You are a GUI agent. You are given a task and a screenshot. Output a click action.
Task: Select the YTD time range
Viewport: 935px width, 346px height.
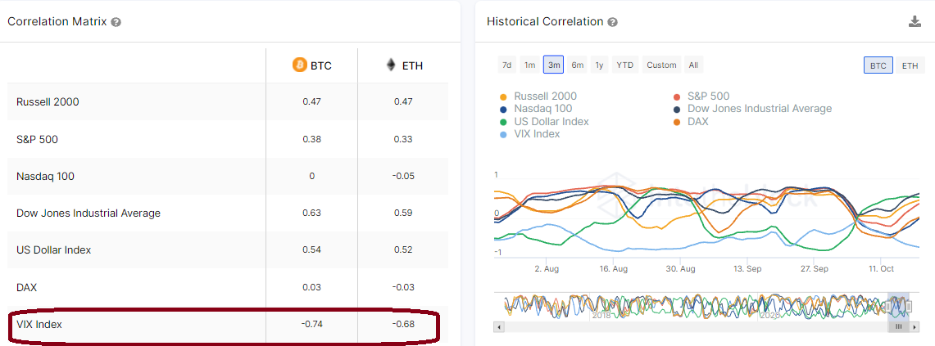(625, 65)
